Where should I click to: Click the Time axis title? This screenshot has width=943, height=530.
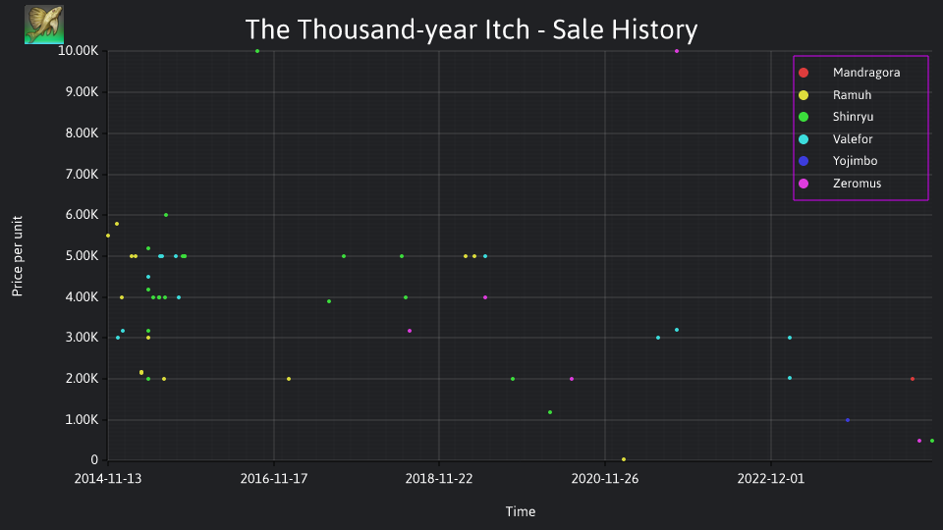pyautogui.click(x=521, y=511)
